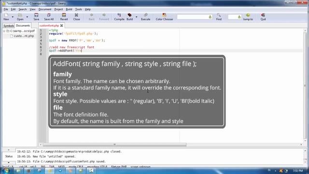This screenshot has width=309, height=174.
Task: Click the Jump to toolbar icon
Action: coord(248,17)
